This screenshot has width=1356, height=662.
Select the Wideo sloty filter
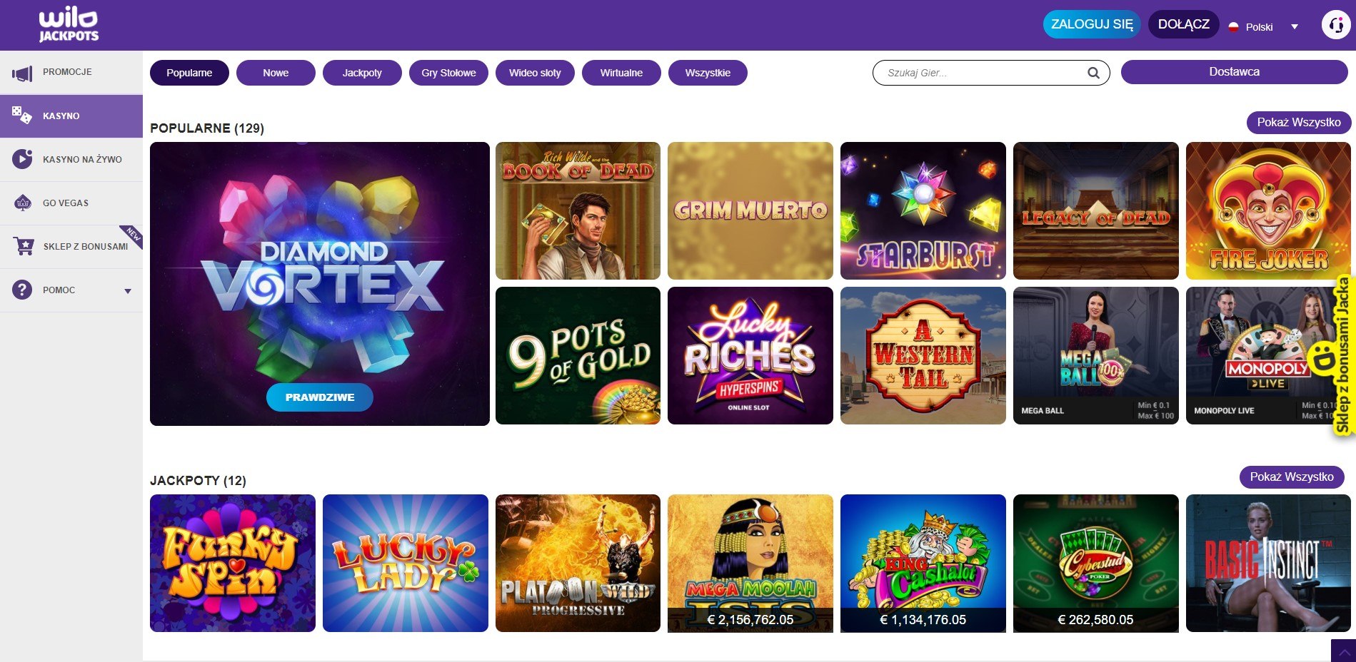click(535, 73)
